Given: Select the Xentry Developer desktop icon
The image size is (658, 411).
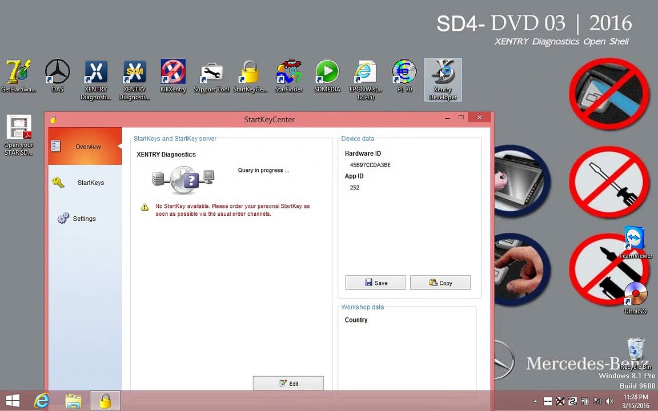Looking at the screenshot, I should coord(443,80).
